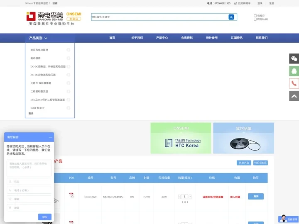This screenshot has height=224, width=299.
Task: Expand AC-DC控制器和稳压器 category arrow
Action: [68, 75]
